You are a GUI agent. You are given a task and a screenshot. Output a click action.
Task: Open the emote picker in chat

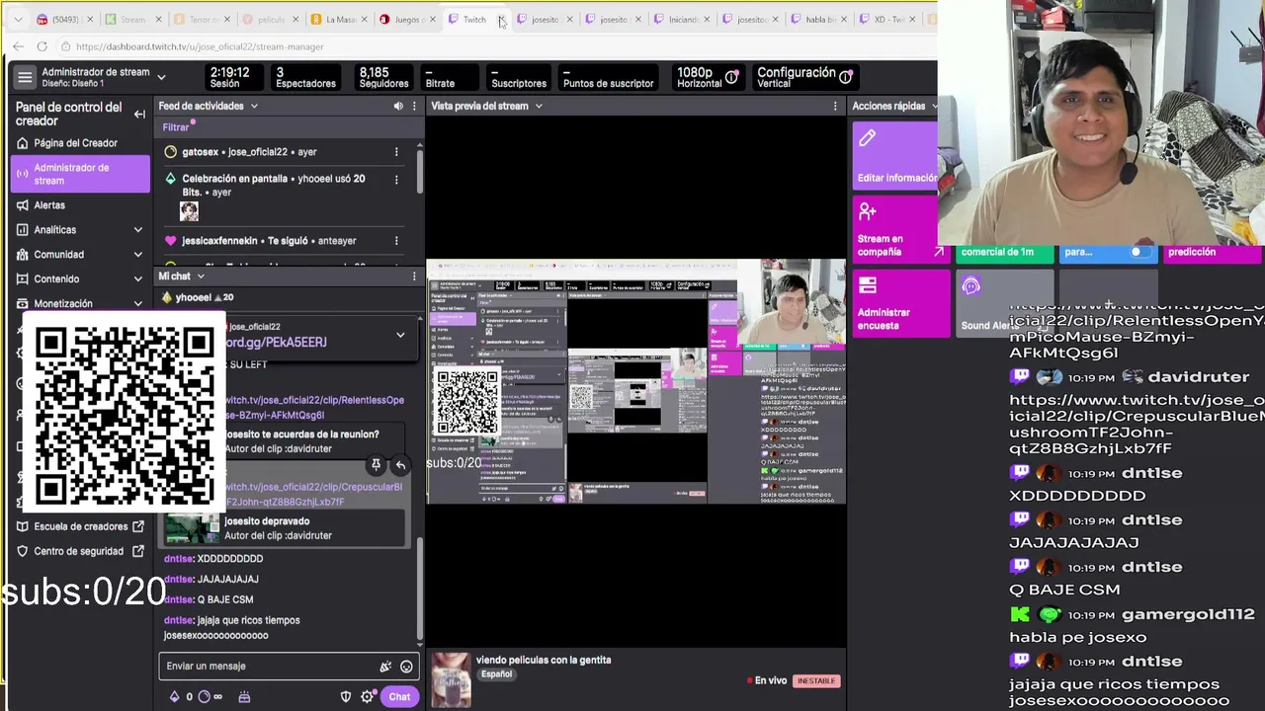pyautogui.click(x=406, y=667)
